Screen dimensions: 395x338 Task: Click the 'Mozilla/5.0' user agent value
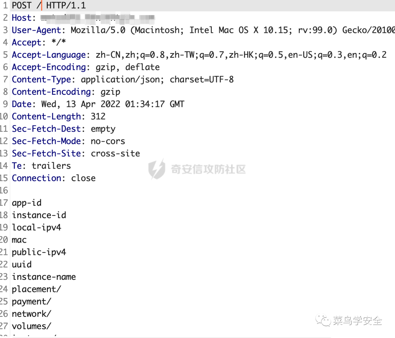[x=98, y=30]
